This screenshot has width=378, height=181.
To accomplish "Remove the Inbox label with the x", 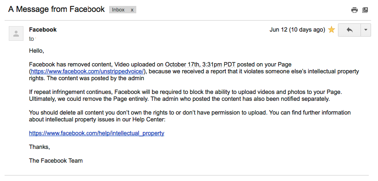I will pos(132,10).
